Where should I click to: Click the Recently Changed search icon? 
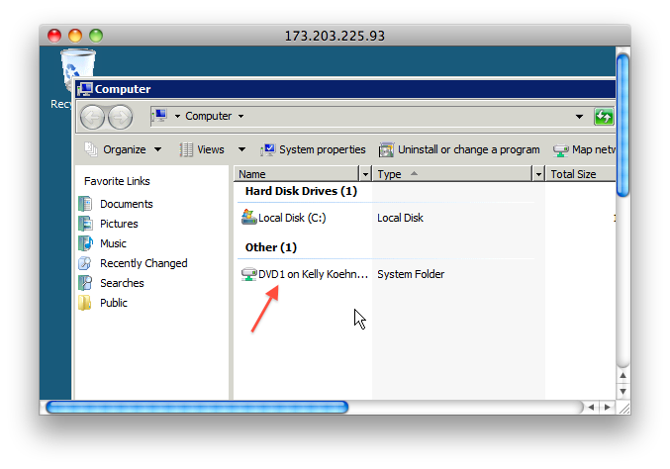tap(85, 262)
